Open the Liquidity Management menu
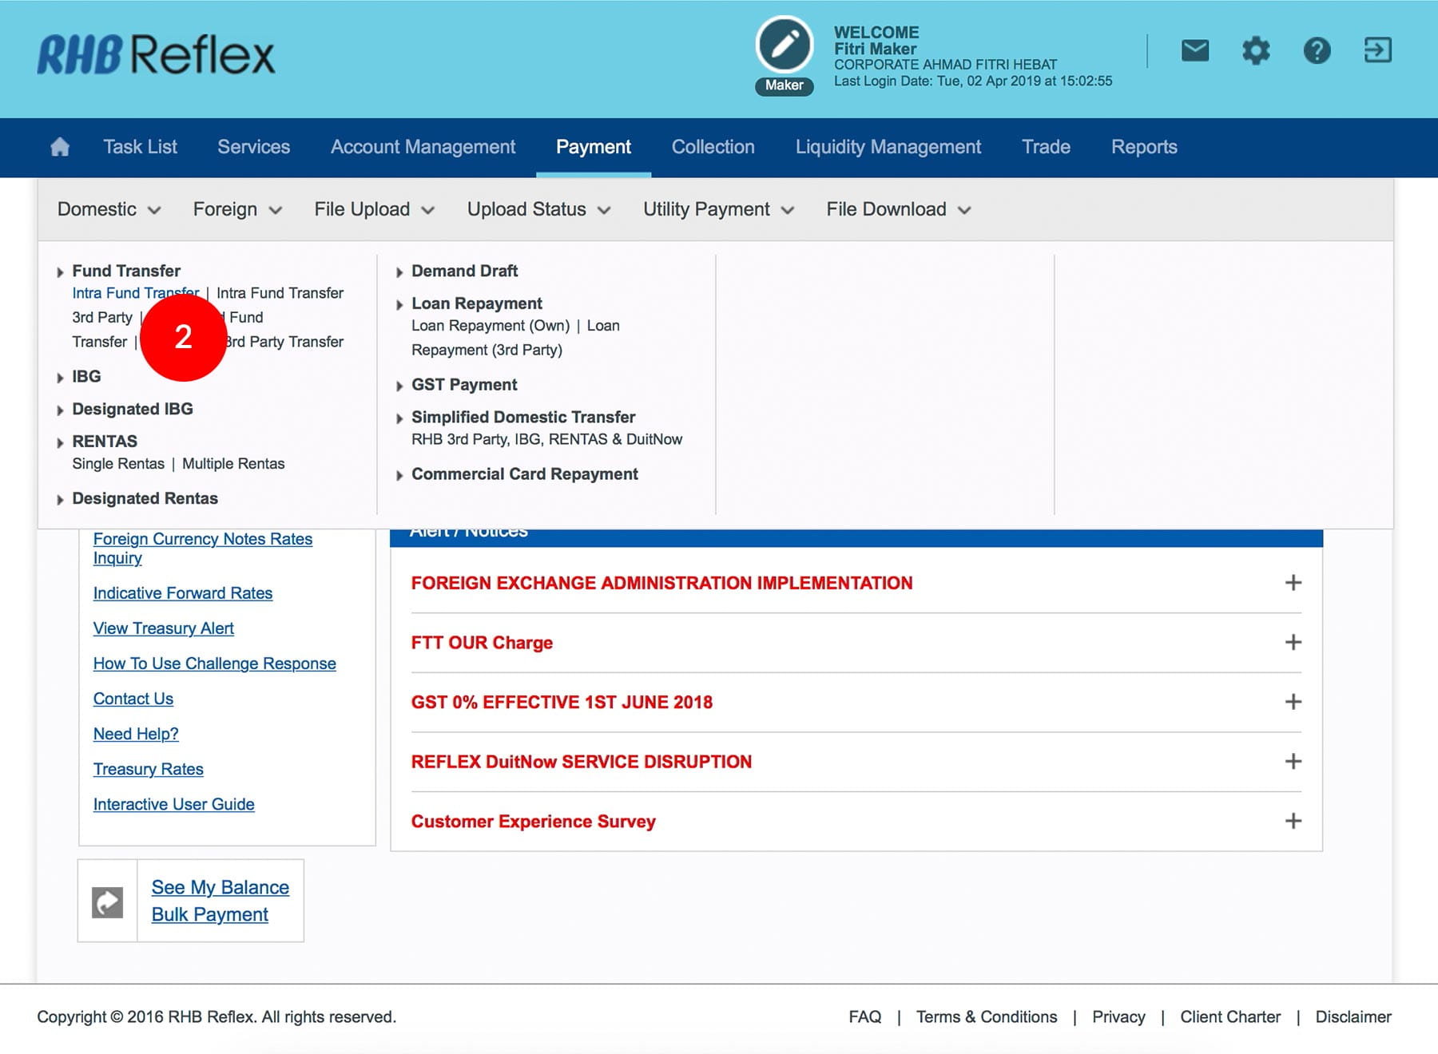Screen dimensions: 1438x1054 coord(888,147)
